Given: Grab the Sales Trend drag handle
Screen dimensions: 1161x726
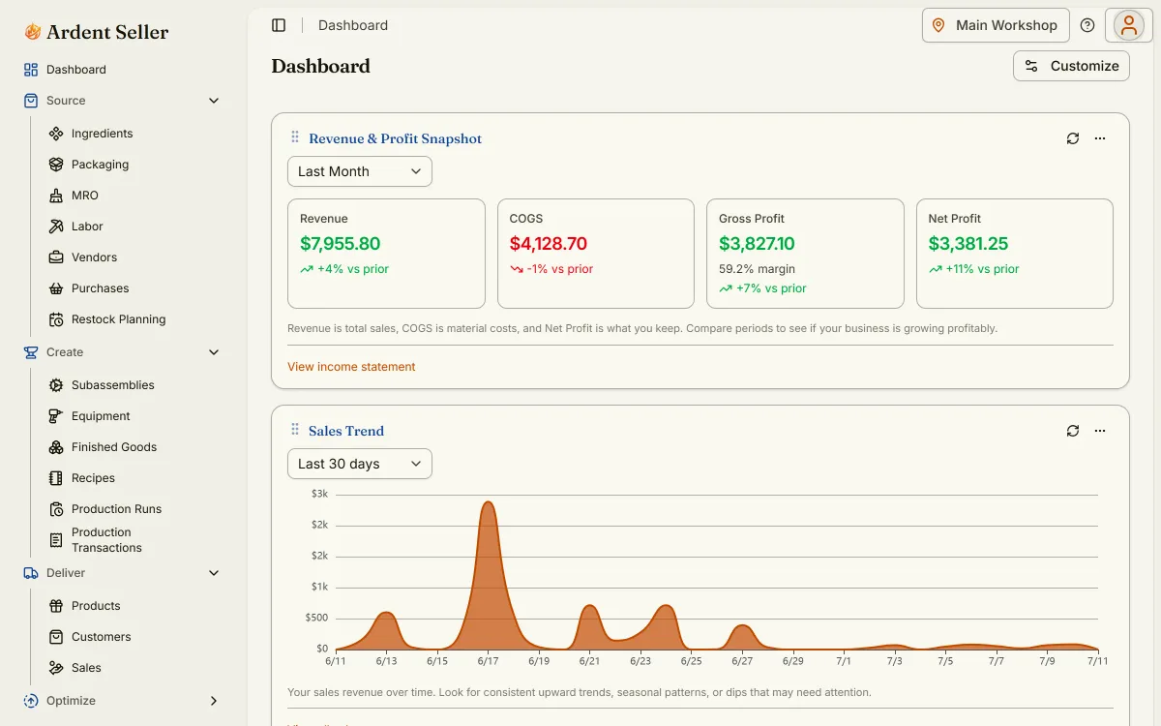Looking at the screenshot, I should coord(295,430).
